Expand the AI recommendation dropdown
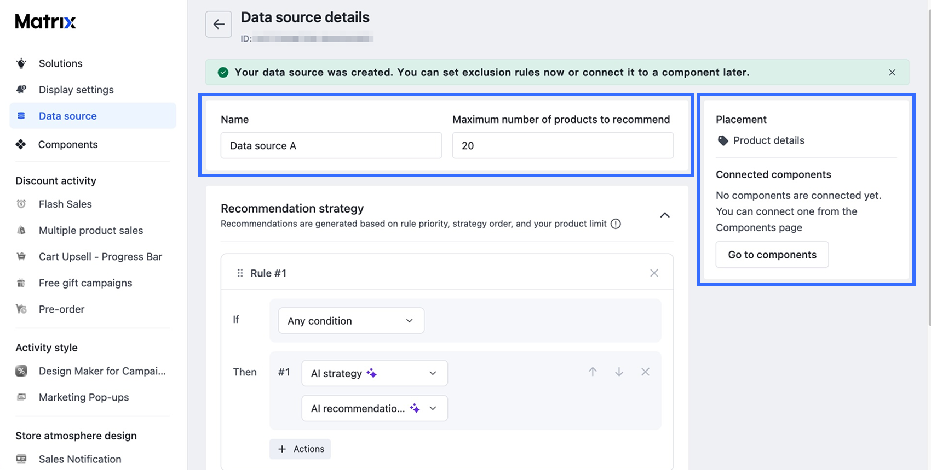 375,408
